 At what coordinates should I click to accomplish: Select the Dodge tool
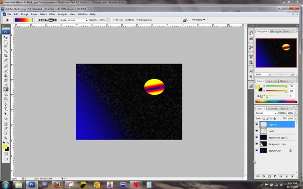pos(6,99)
